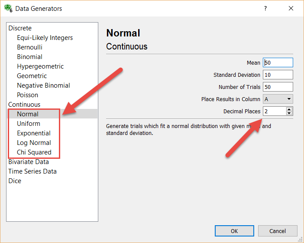
Task: Pick the Chi Squared generator
Action: tap(34, 152)
